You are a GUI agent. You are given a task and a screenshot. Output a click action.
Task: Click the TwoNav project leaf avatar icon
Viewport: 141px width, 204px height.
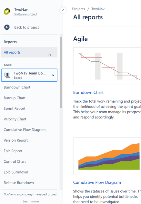(7, 12)
